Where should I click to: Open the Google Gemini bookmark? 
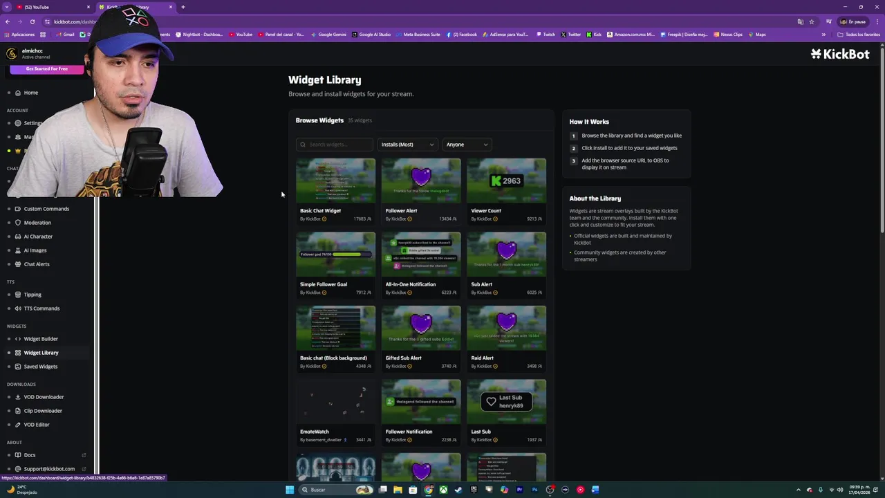tap(328, 35)
